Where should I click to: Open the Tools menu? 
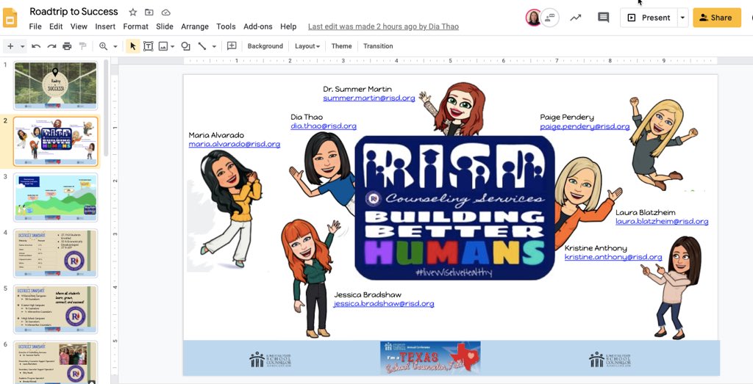226,27
